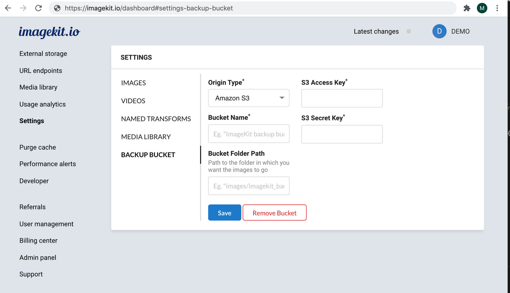Viewport: 510px width, 293px height.
Task: Switch to the Images settings tab
Action: pos(133,83)
